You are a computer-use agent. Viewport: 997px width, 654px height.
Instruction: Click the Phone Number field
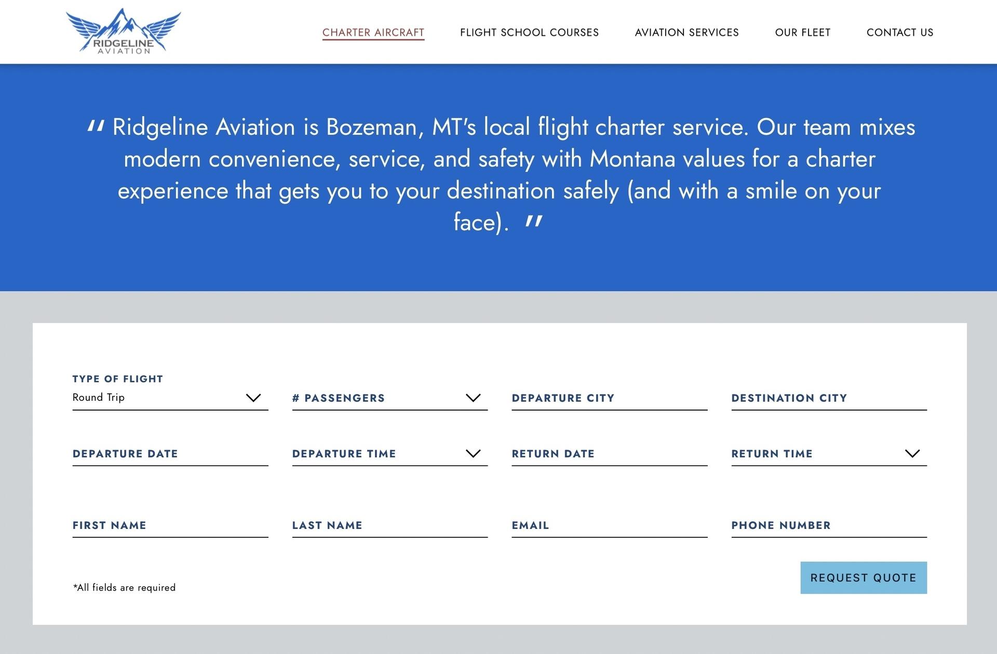point(829,525)
